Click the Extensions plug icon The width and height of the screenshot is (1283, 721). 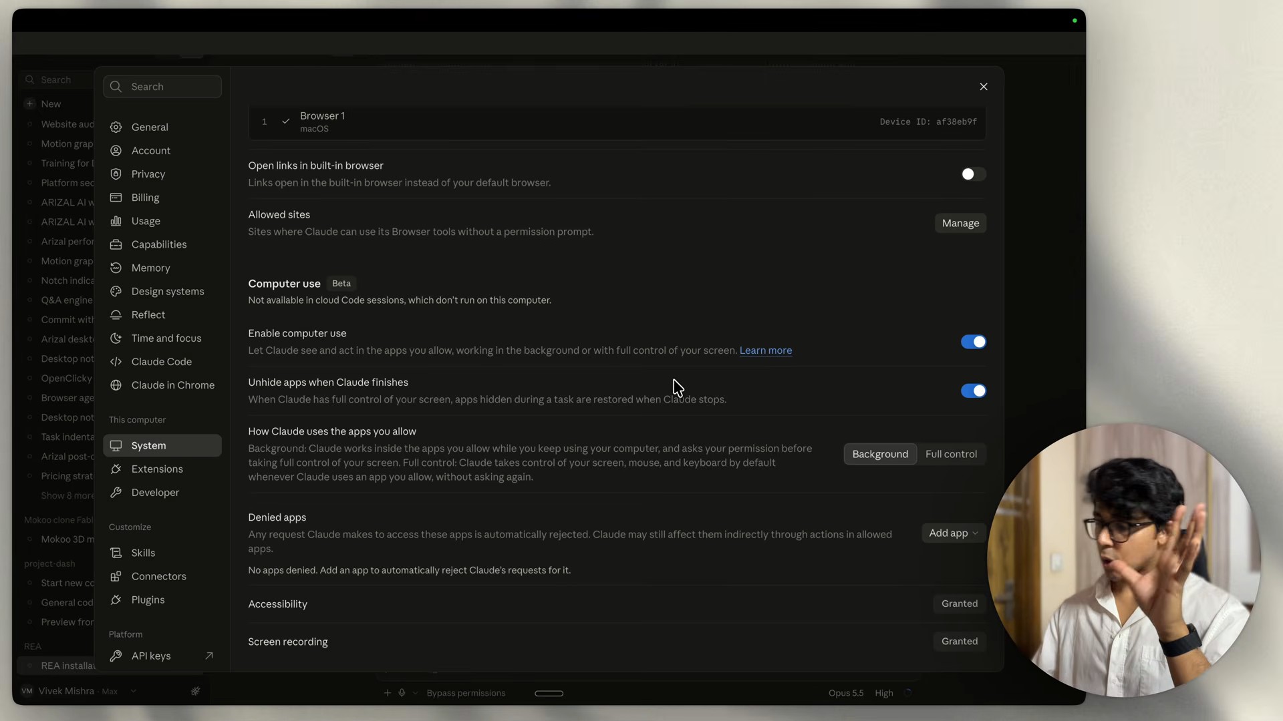click(116, 469)
